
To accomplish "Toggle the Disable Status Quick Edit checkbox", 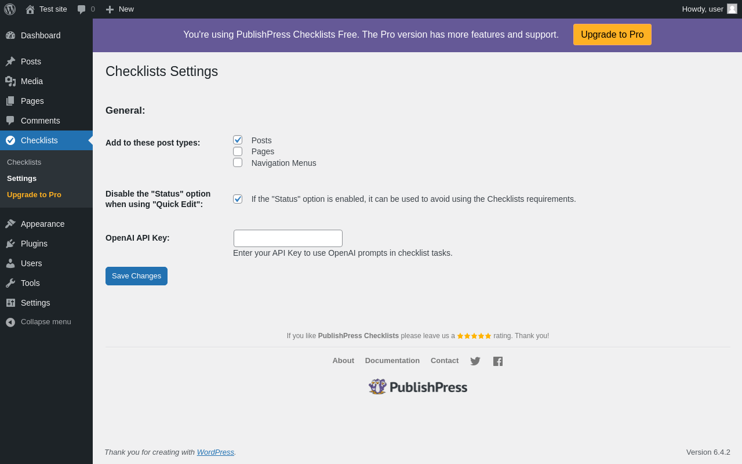I will (x=238, y=199).
